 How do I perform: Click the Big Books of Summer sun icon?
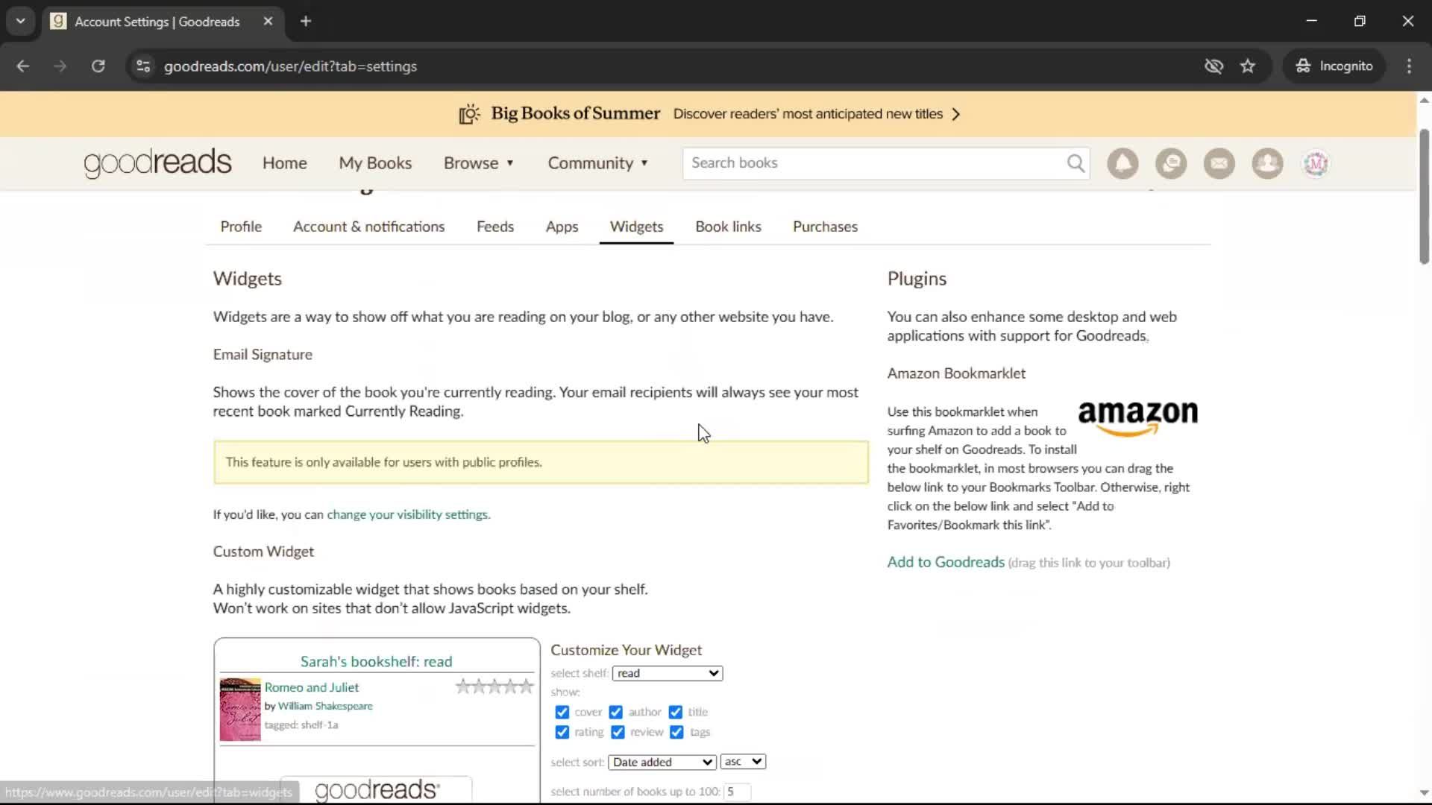(x=469, y=114)
